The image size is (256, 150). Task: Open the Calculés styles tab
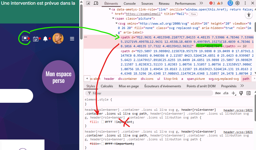coord(107,86)
